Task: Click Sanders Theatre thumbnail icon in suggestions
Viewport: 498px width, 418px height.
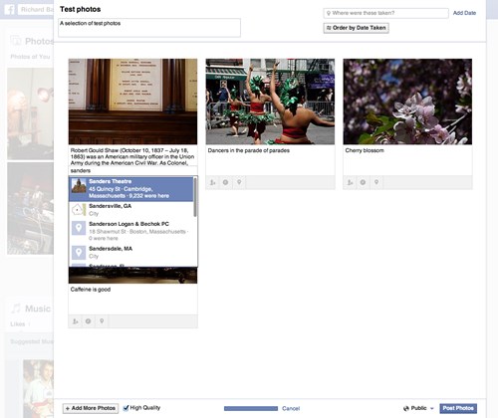Action: click(x=79, y=186)
